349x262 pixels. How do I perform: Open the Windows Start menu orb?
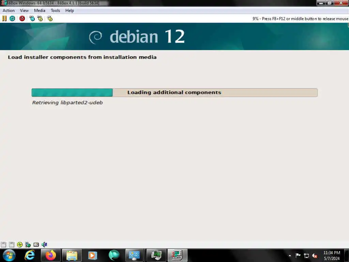(x=9, y=255)
